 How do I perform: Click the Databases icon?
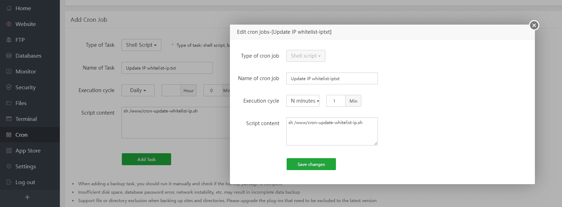tap(9, 56)
